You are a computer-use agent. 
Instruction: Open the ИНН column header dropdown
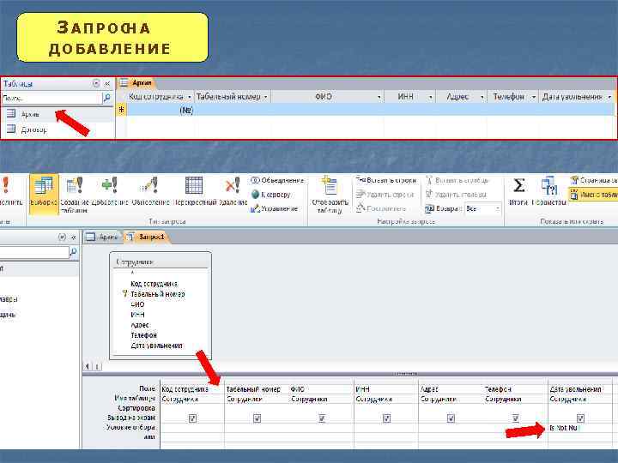point(430,97)
